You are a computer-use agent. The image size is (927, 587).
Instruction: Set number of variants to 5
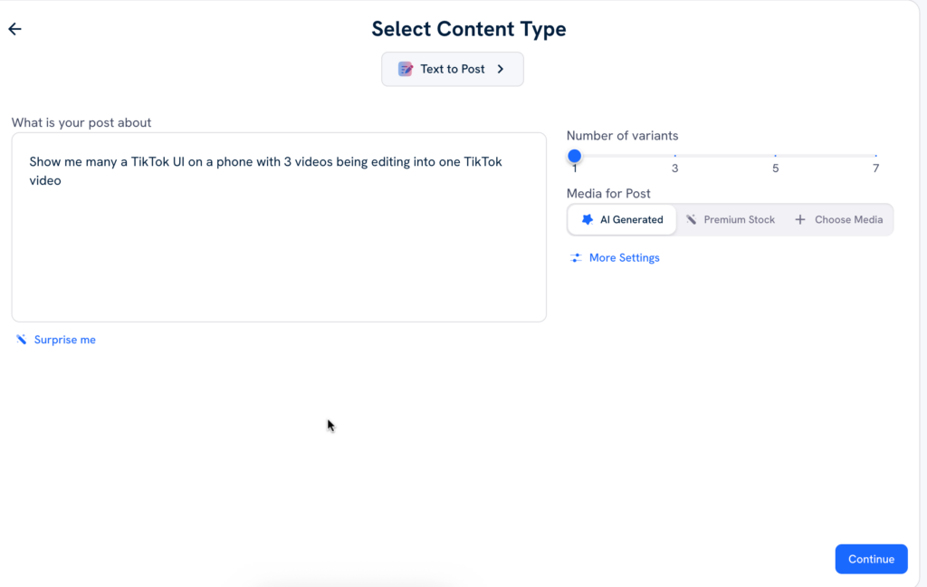point(775,156)
